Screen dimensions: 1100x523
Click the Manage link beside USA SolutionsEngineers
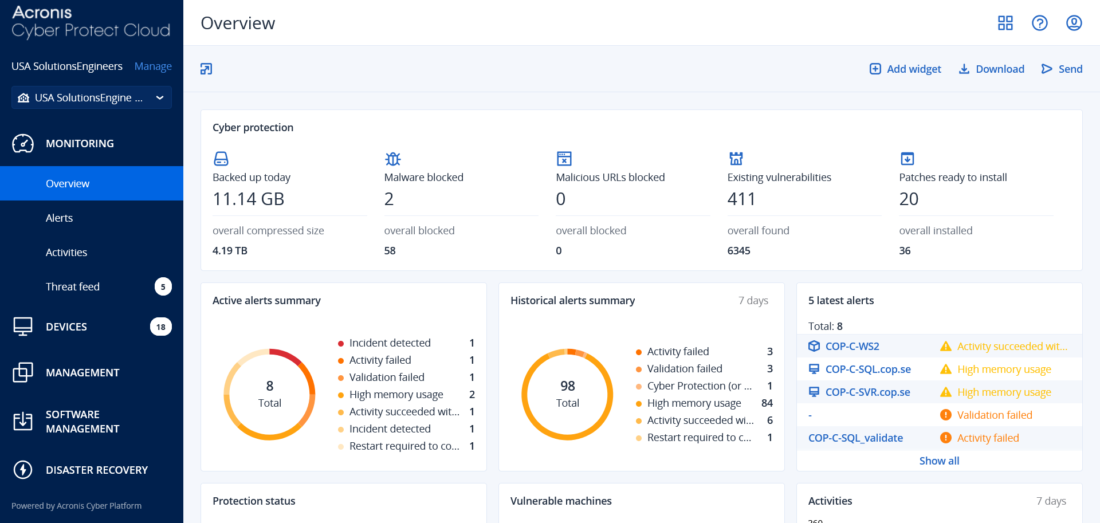pyautogui.click(x=153, y=66)
